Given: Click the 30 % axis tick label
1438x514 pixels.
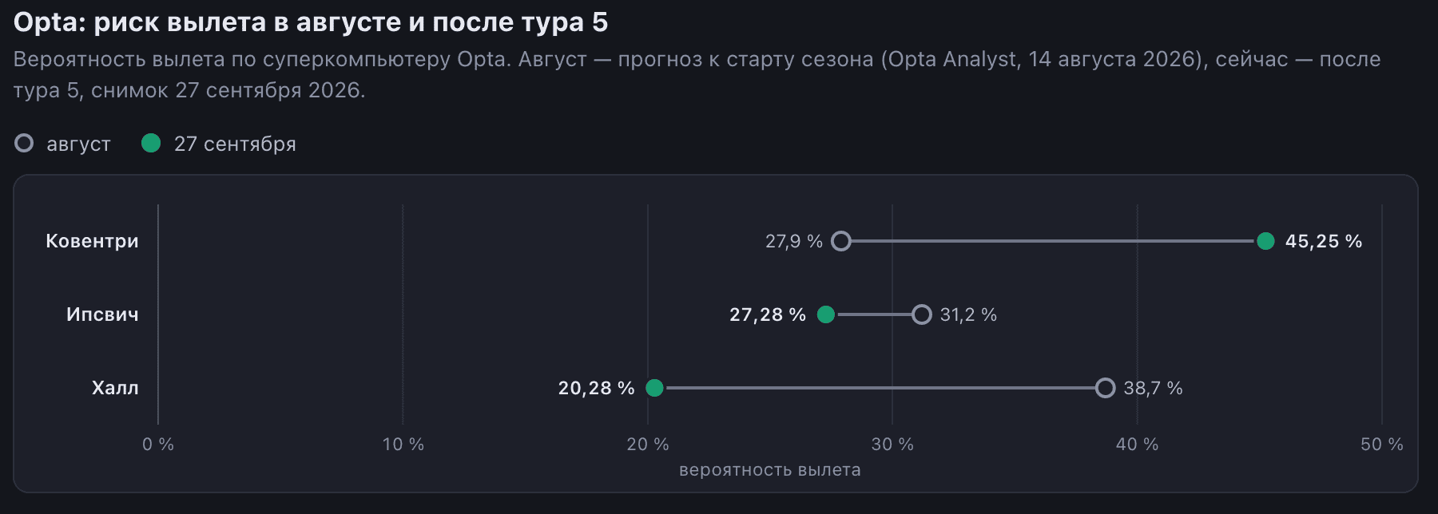Looking at the screenshot, I should tap(892, 445).
